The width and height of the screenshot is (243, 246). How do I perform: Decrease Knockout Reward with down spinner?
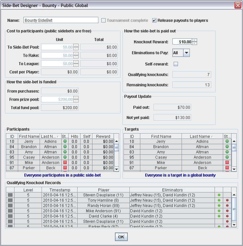[x=194, y=43]
